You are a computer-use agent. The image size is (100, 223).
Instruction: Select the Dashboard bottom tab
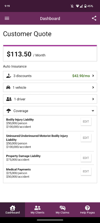click(12, 210)
